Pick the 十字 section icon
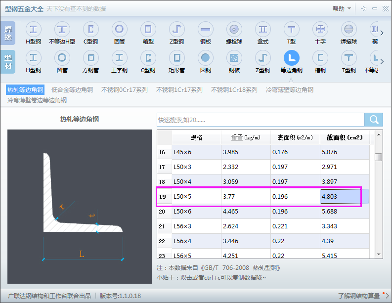 pos(320,30)
